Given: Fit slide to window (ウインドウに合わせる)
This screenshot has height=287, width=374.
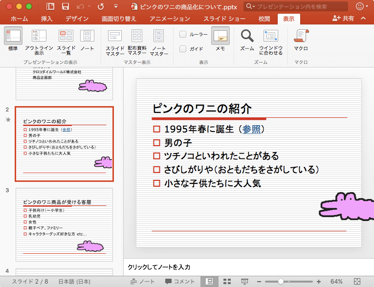Looking at the screenshot, I should pyautogui.click(x=271, y=42).
